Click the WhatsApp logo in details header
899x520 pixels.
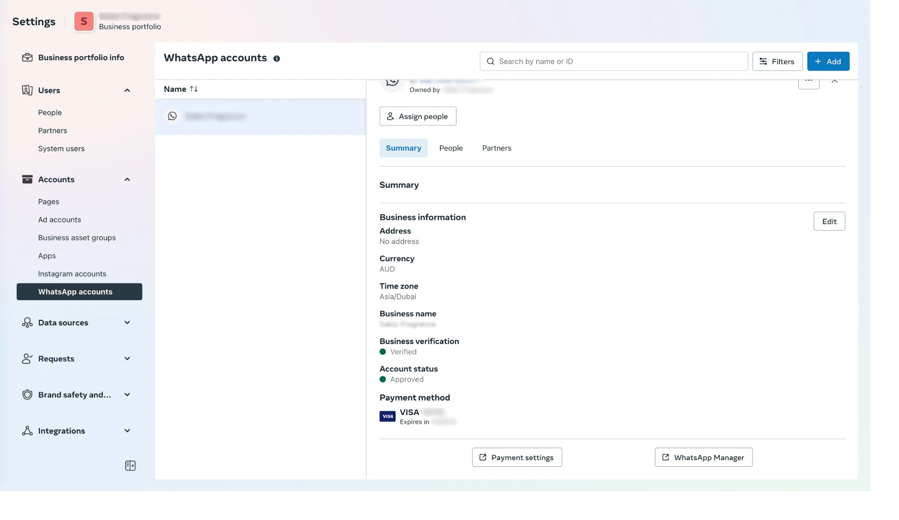point(392,83)
